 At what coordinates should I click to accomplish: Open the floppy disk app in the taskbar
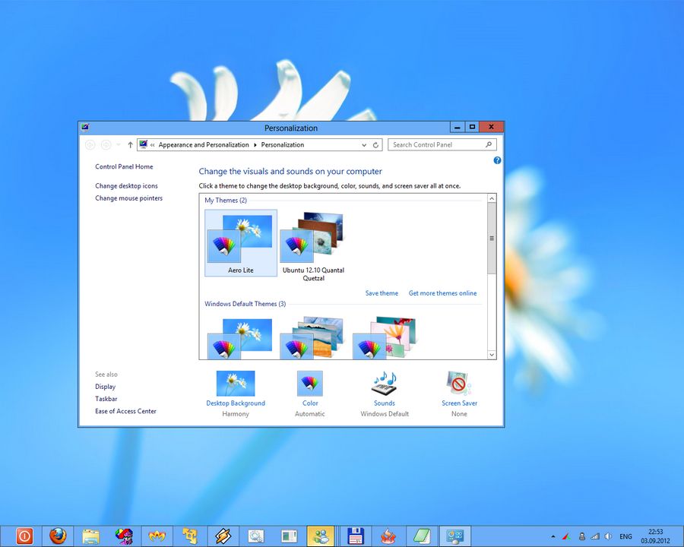click(355, 536)
